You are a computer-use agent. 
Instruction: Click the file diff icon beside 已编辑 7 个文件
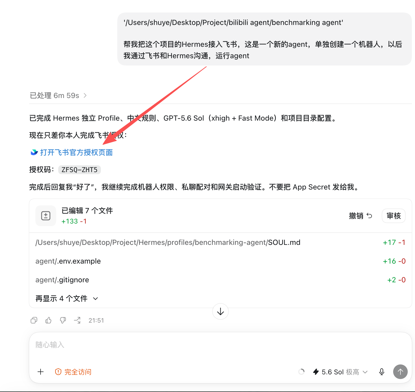pos(46,216)
